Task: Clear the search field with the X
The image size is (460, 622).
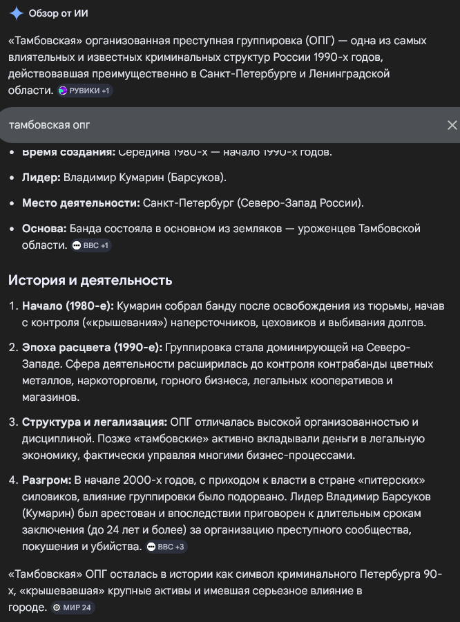Action: [452, 125]
